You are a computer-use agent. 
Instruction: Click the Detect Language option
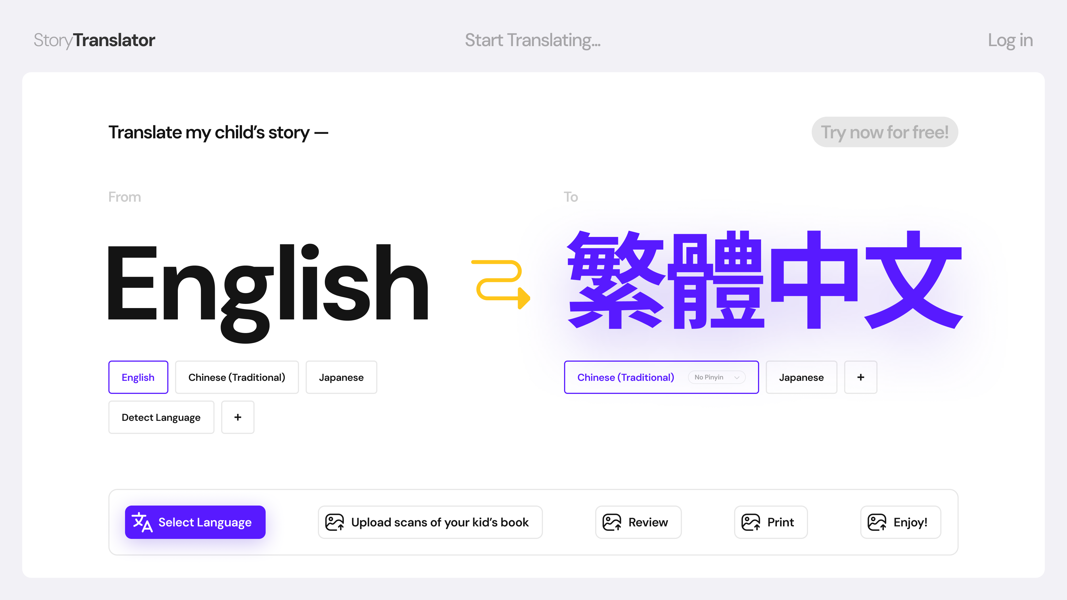tap(161, 417)
